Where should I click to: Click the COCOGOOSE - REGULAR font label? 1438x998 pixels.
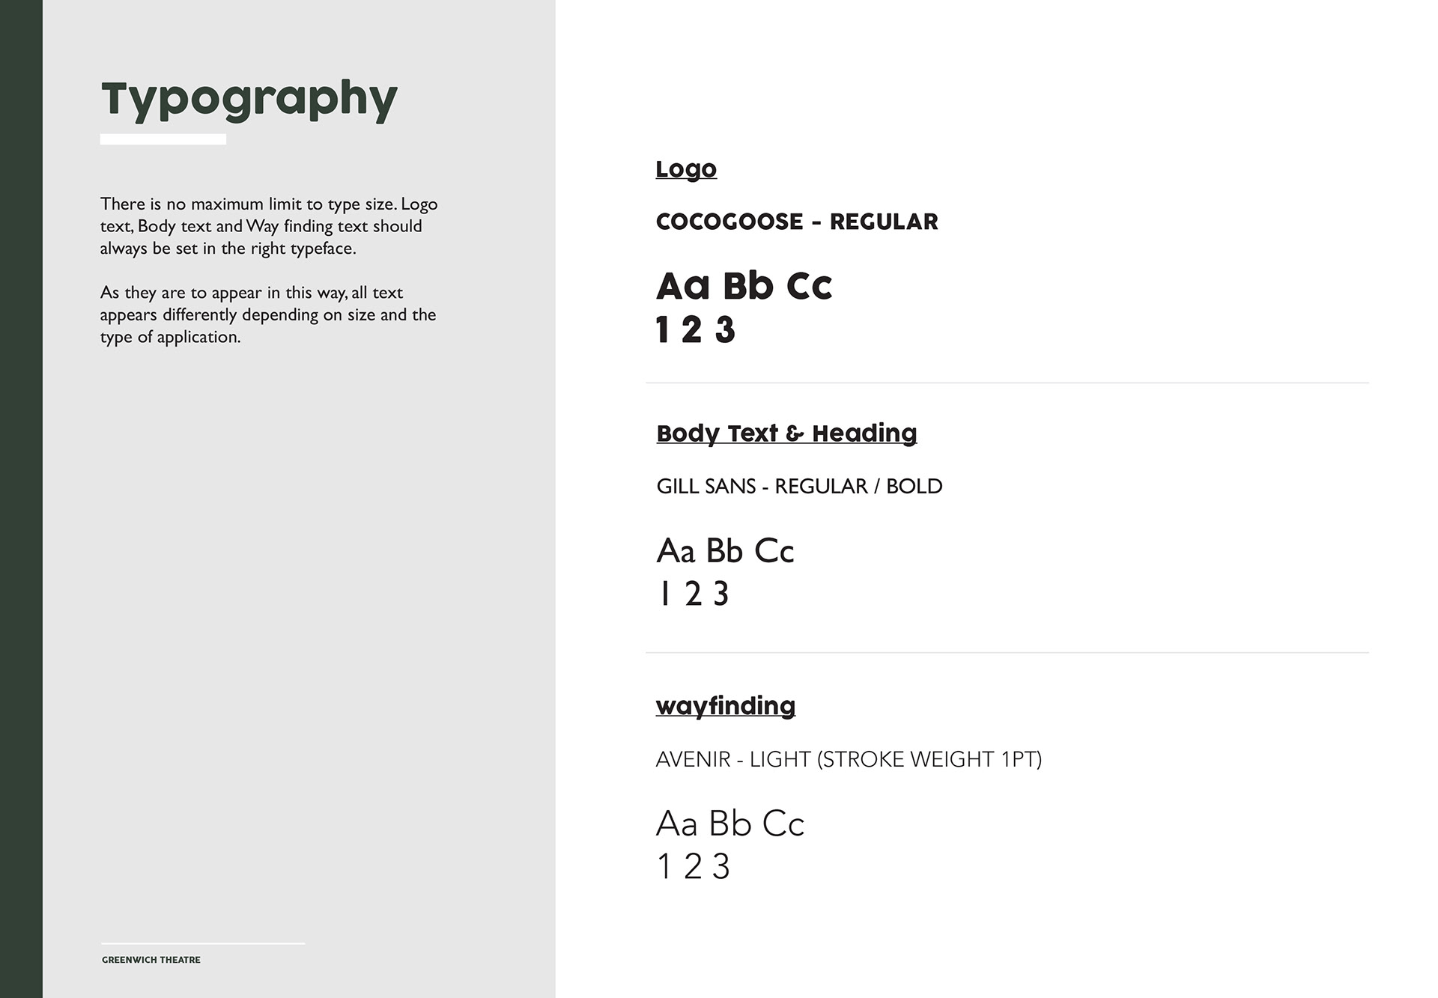pos(797,222)
